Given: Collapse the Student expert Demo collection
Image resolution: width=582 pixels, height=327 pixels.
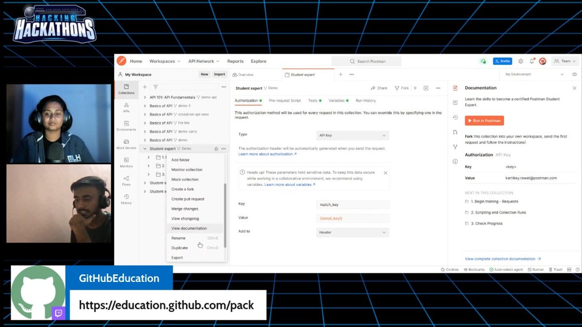Looking at the screenshot, I should click(145, 148).
